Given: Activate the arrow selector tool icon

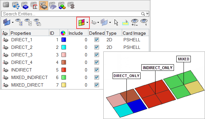Looking at the screenshot, I should click(116, 23).
